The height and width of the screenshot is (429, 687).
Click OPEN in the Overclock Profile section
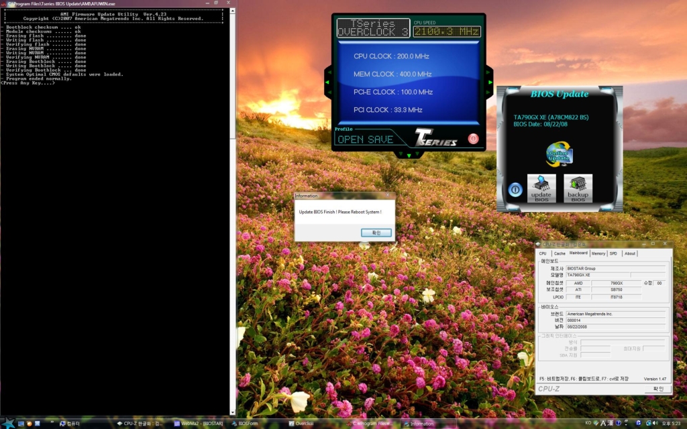pos(350,139)
